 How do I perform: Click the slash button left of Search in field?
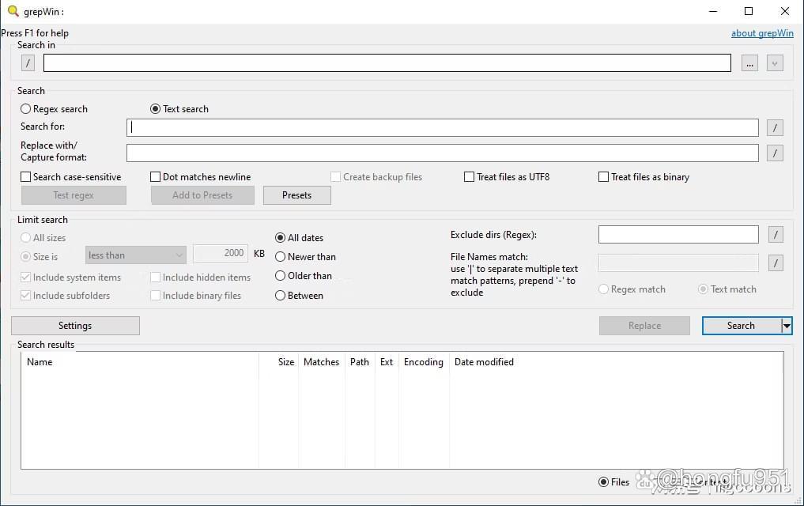[28, 63]
